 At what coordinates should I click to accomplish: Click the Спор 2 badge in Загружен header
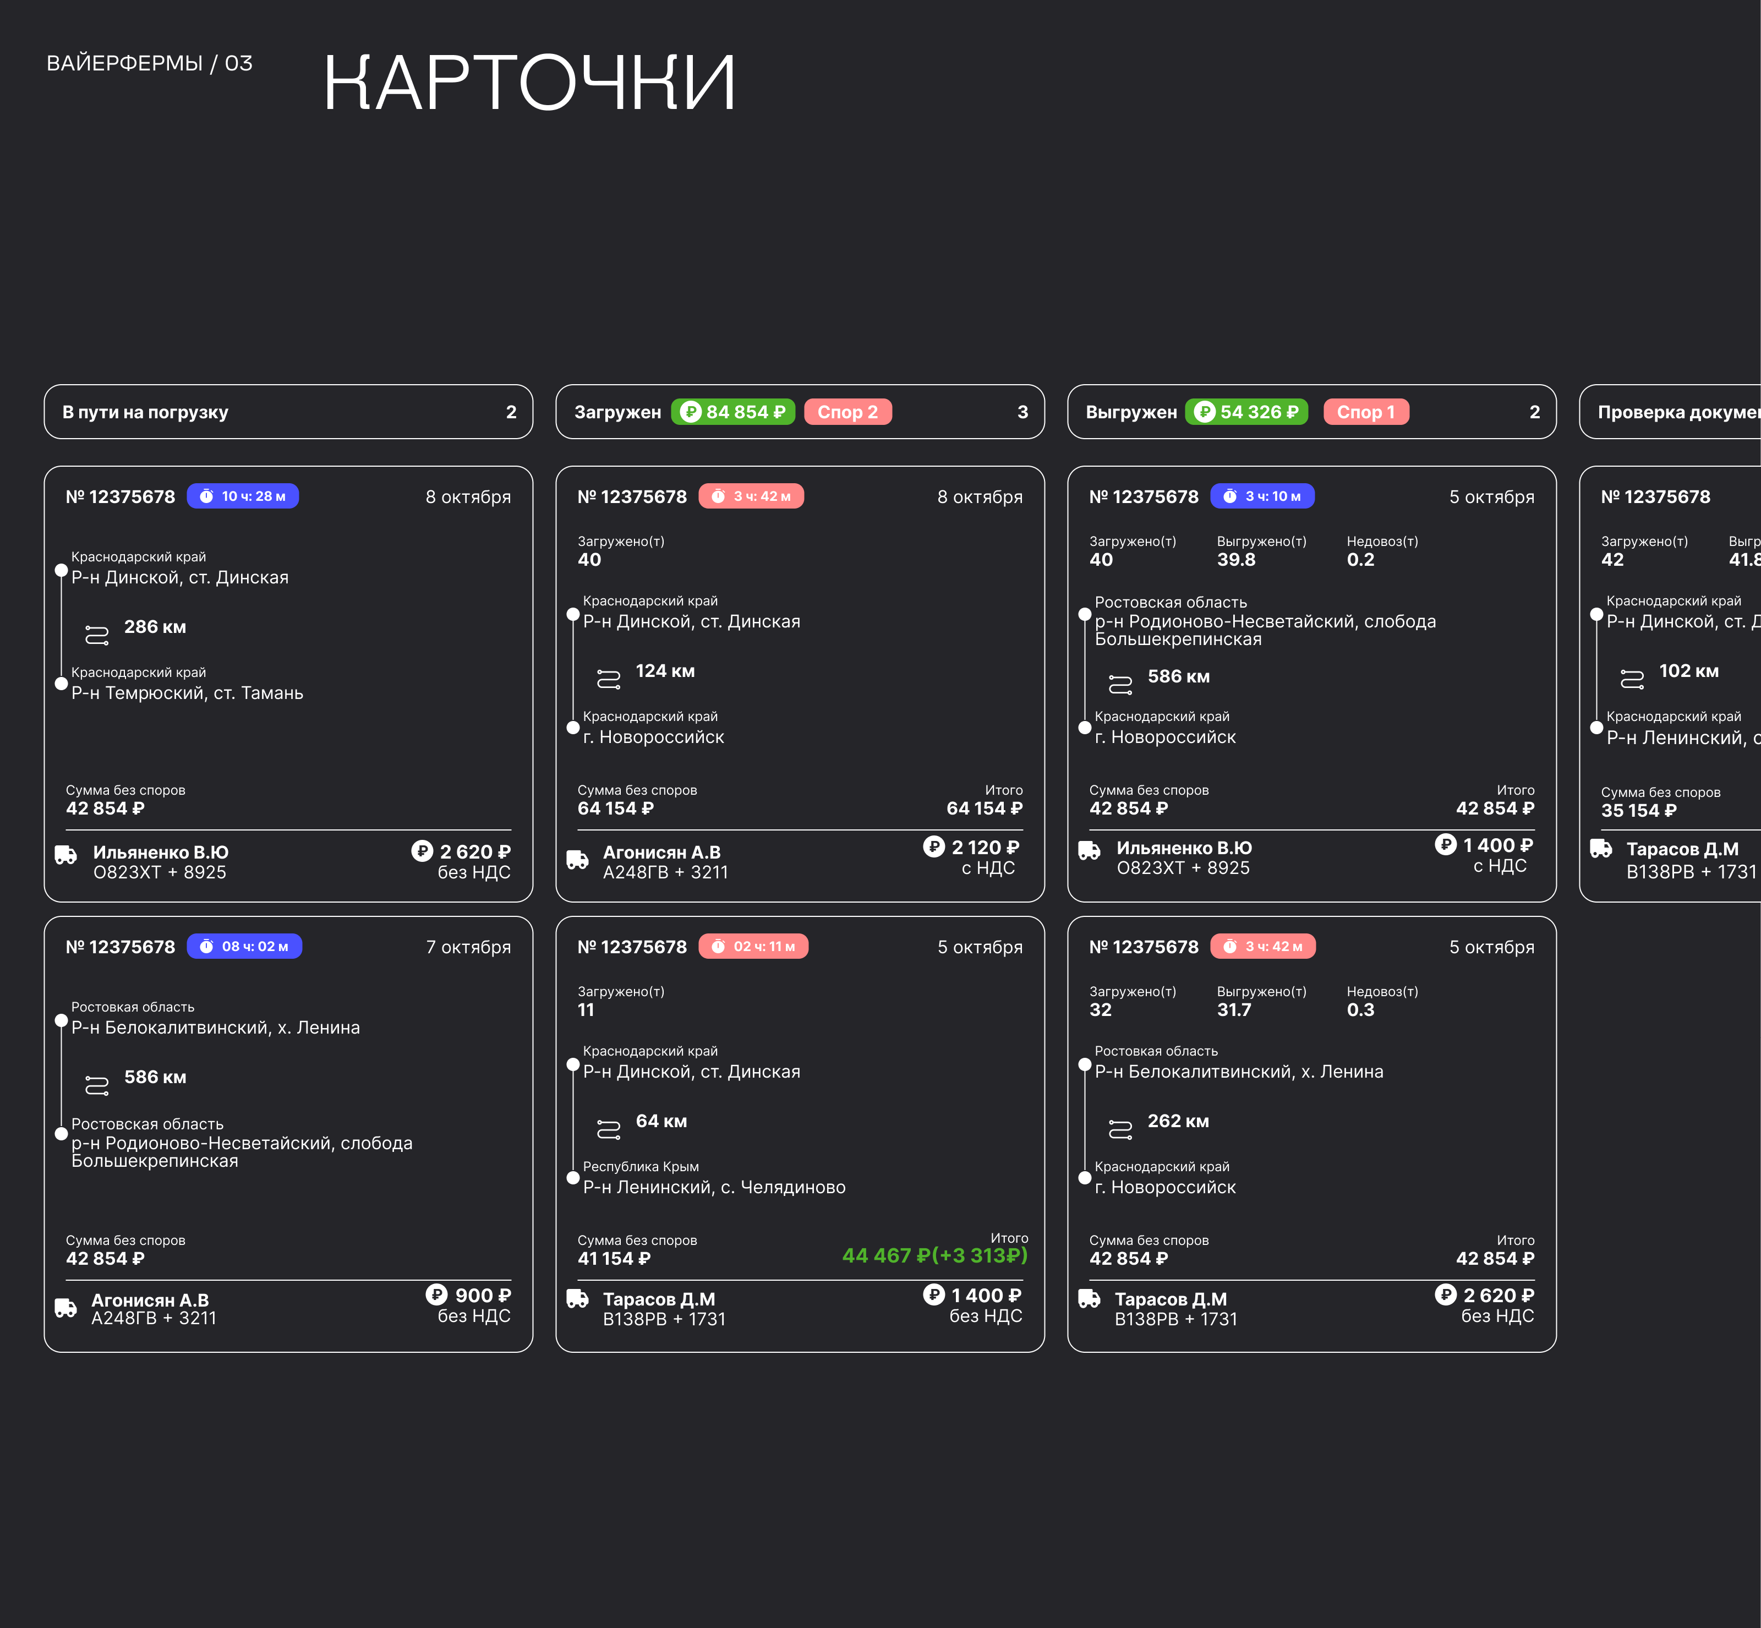pos(847,412)
